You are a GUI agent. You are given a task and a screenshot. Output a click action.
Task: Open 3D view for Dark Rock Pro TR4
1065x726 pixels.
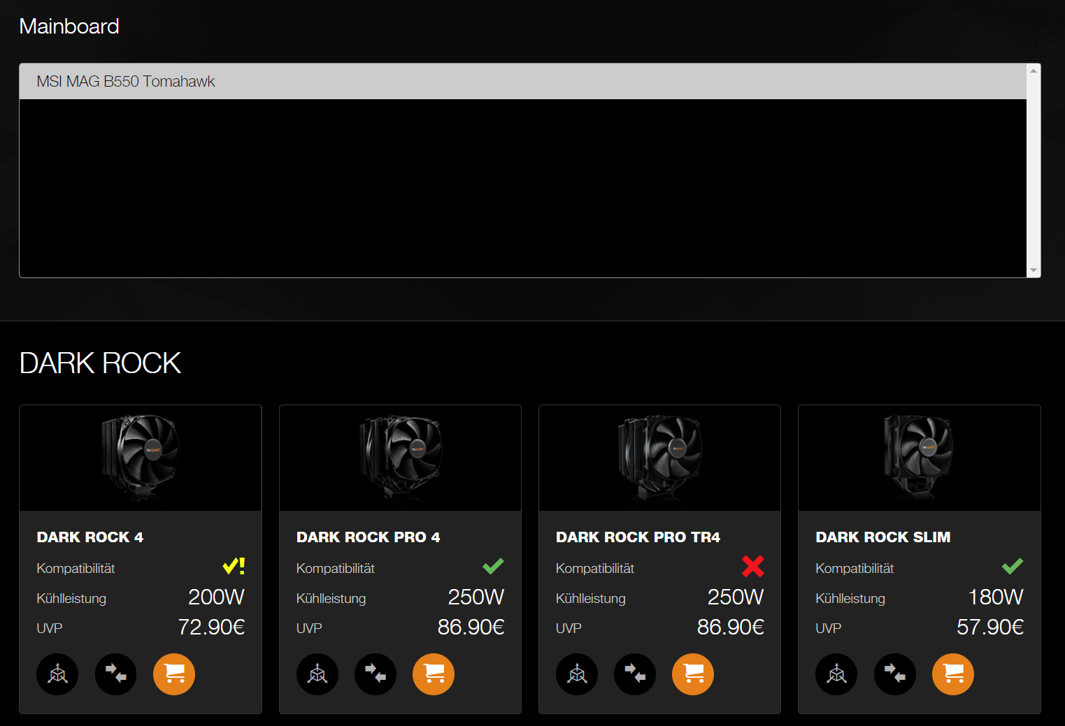pyautogui.click(x=577, y=674)
